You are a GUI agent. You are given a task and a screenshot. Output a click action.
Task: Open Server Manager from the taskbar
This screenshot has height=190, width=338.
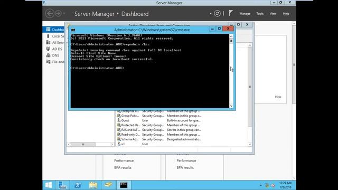(x=62, y=185)
